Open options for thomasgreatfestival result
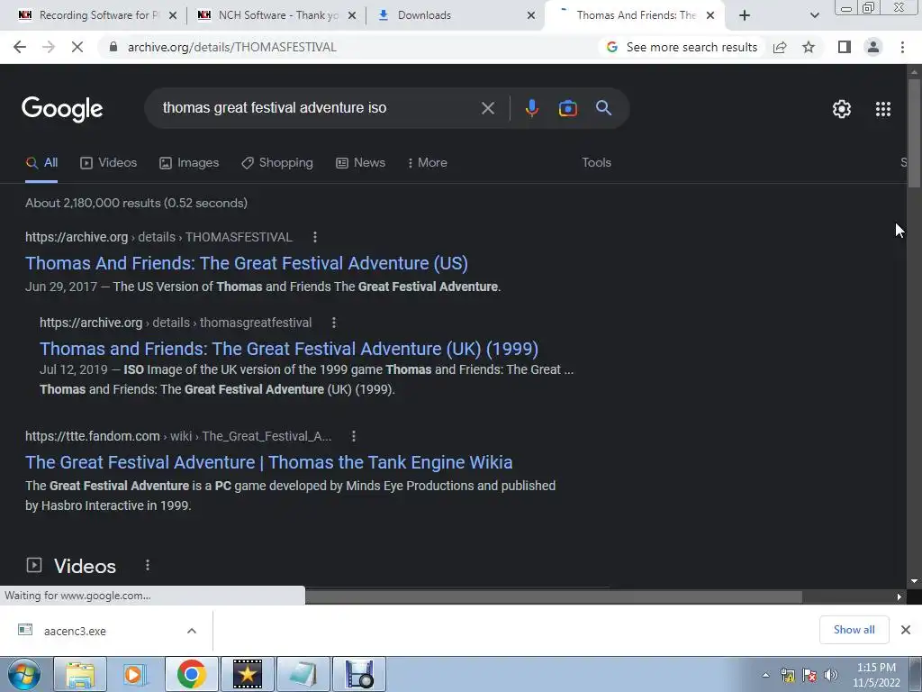 click(x=334, y=323)
